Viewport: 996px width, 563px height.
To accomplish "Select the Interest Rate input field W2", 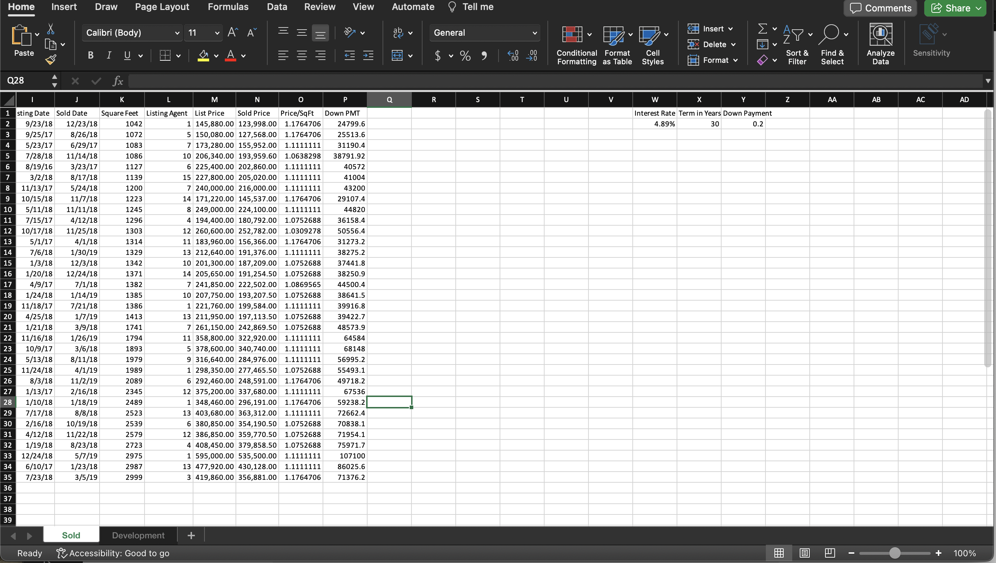I will tap(654, 124).
